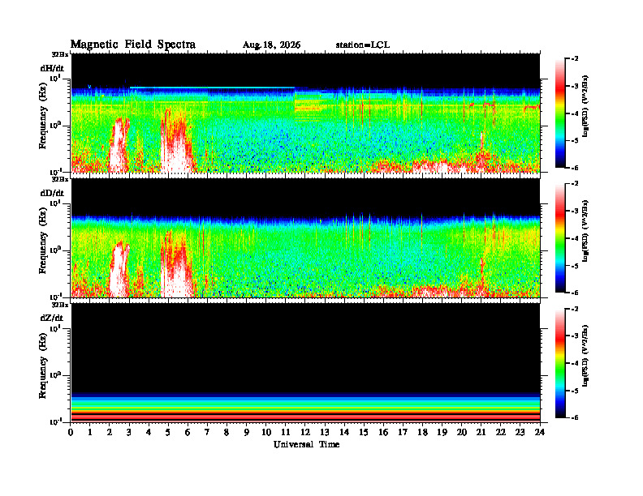Viewport: 643px width, 496px height.
Task: Select the "Universal Time" axis title
Action: tap(306, 444)
